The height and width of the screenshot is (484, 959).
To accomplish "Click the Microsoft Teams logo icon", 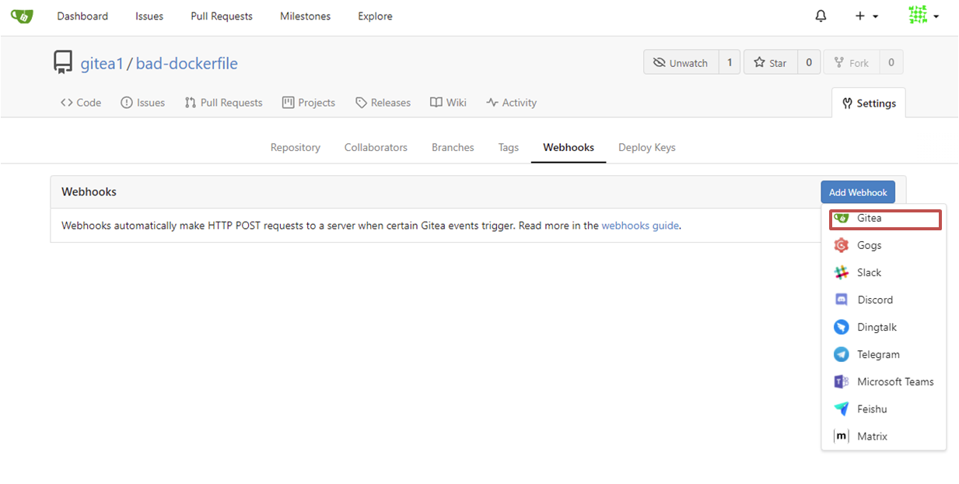I will point(841,382).
